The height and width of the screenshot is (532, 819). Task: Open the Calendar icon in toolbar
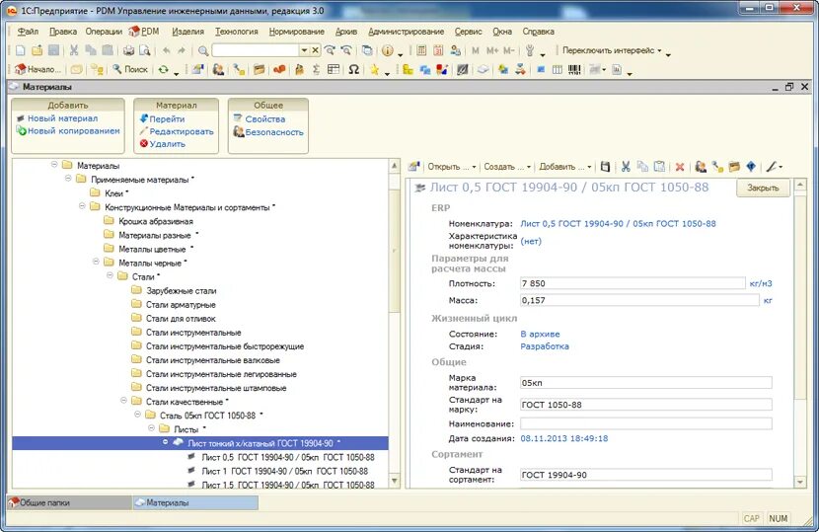tap(438, 50)
